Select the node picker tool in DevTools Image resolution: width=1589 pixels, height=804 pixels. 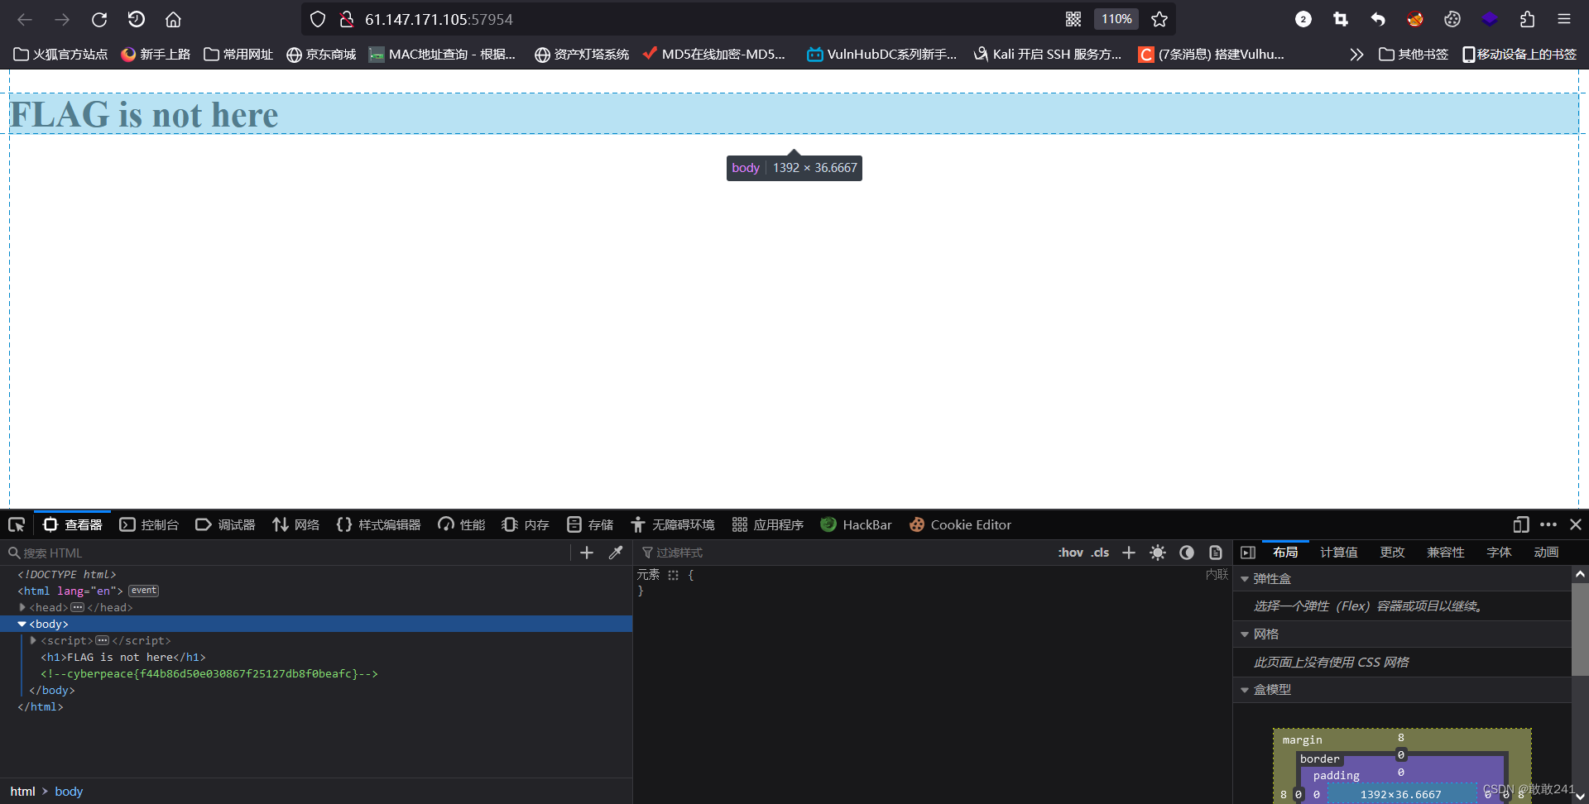(17, 524)
